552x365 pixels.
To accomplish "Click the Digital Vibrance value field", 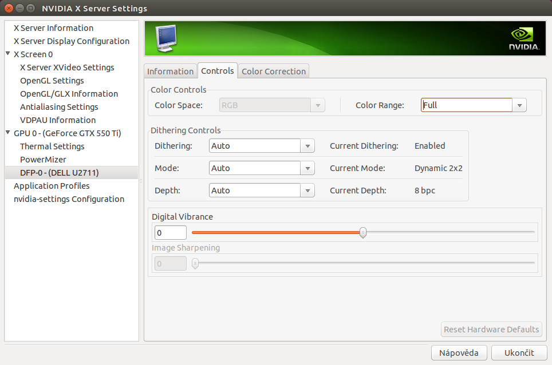I will tap(171, 232).
